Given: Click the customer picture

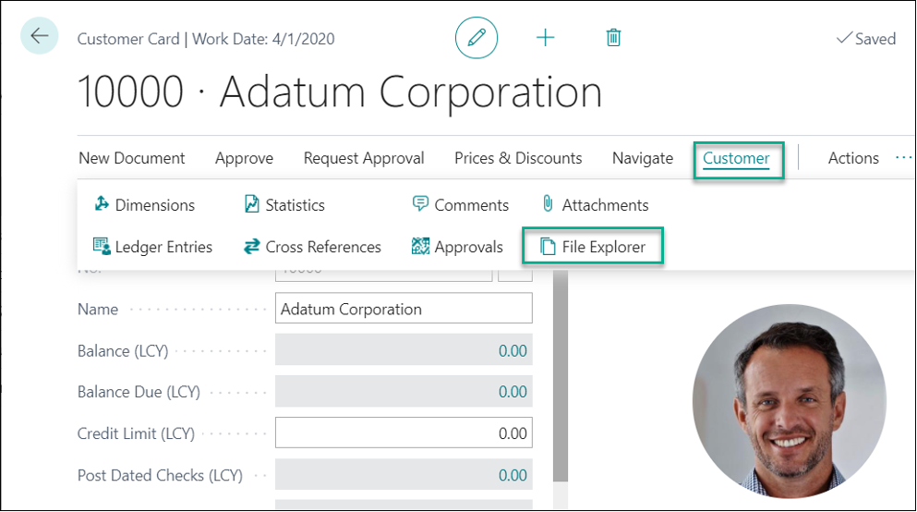Looking at the screenshot, I should click(x=789, y=401).
